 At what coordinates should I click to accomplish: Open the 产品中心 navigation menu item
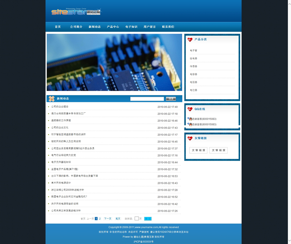coord(113,27)
